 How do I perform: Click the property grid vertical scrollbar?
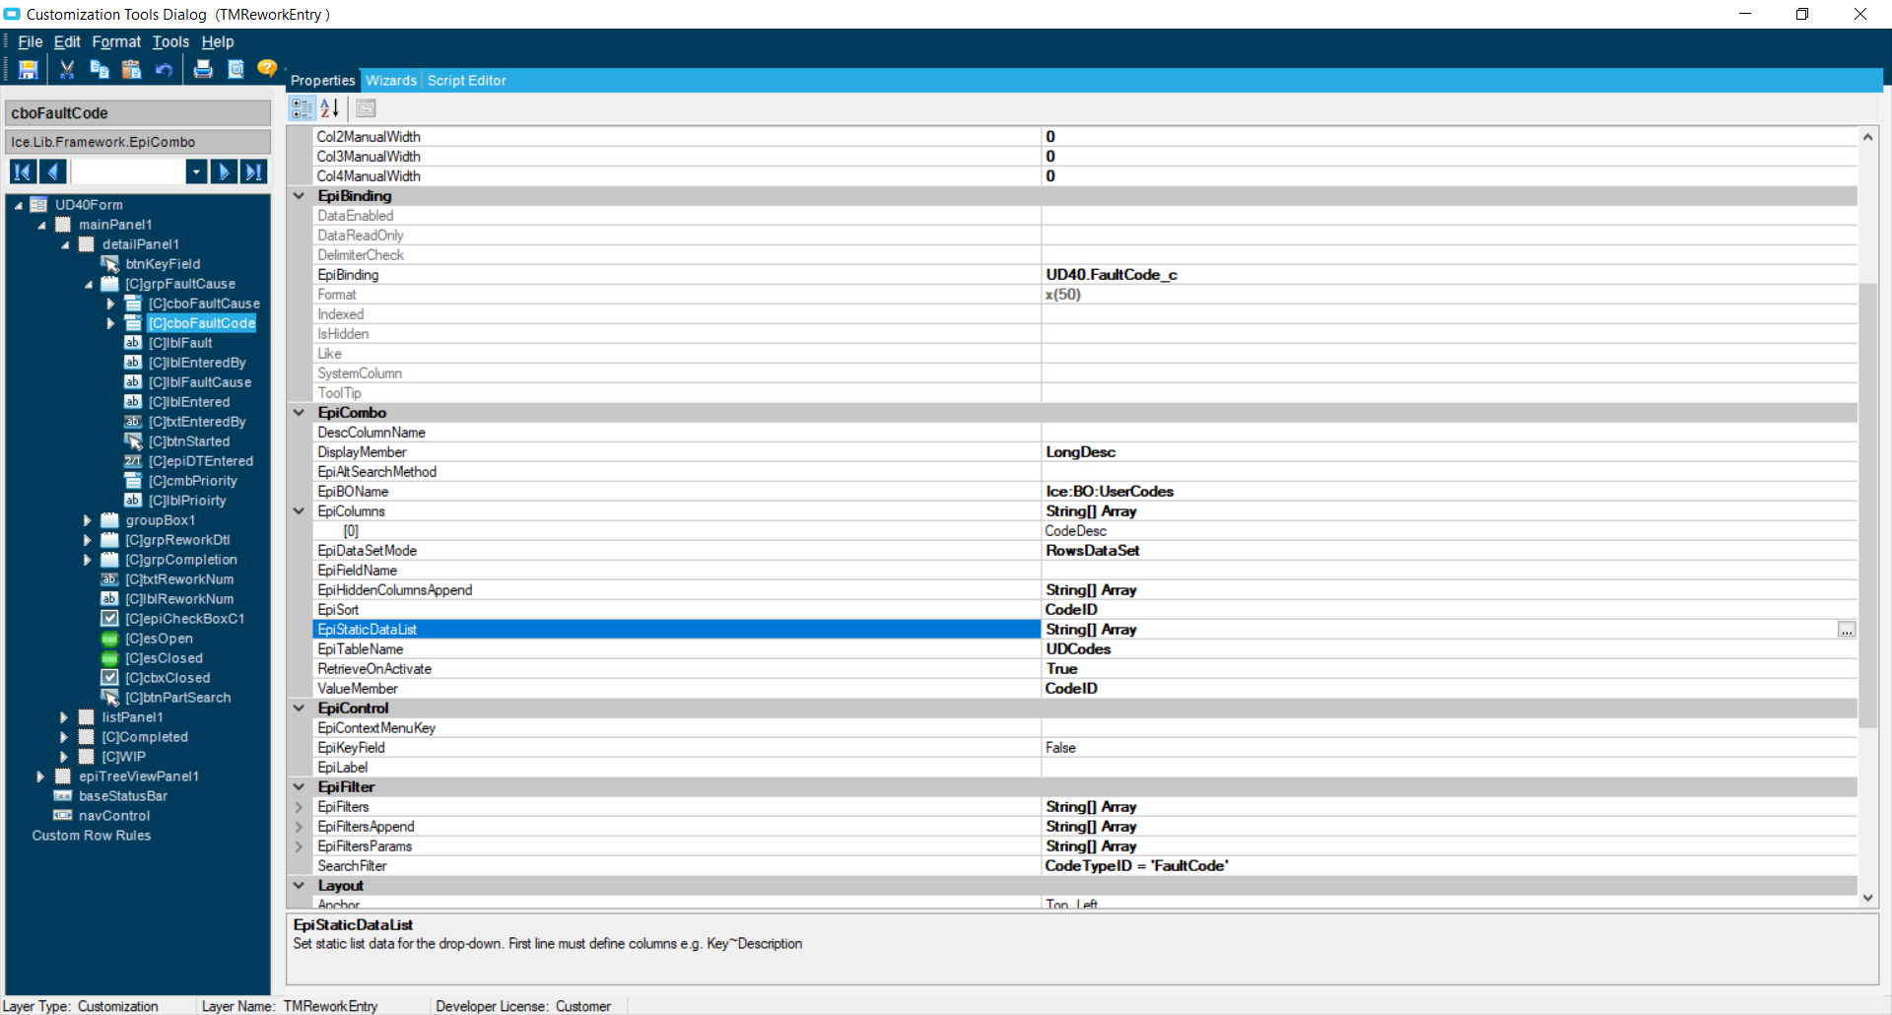pyautogui.click(x=1867, y=506)
